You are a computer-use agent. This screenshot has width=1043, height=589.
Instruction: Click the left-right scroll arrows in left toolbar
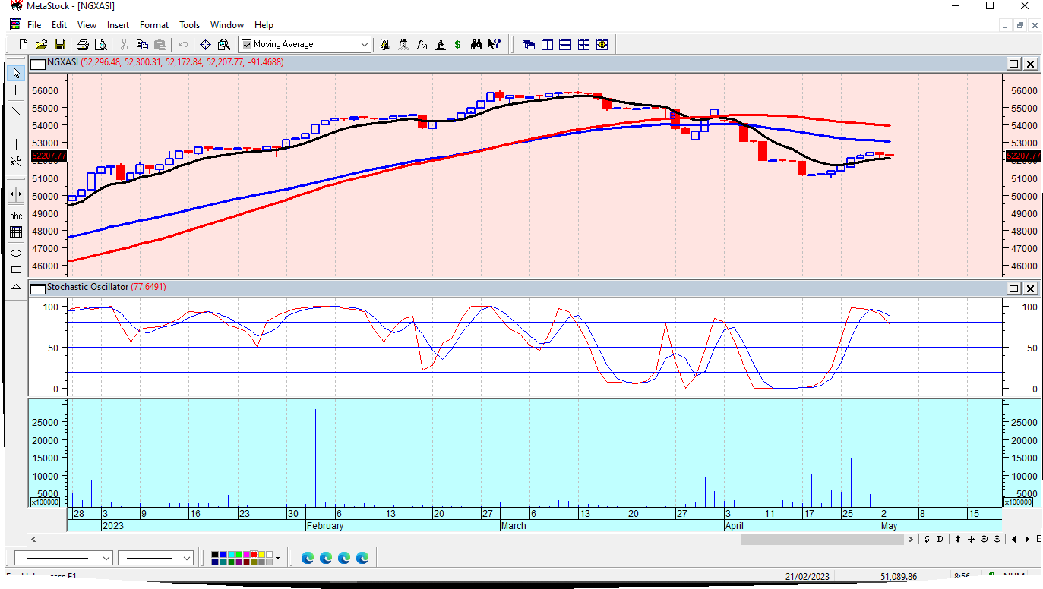[16, 195]
